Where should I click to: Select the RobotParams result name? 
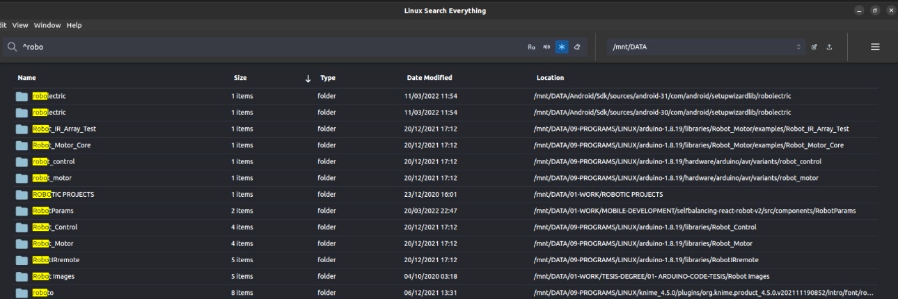(x=53, y=211)
